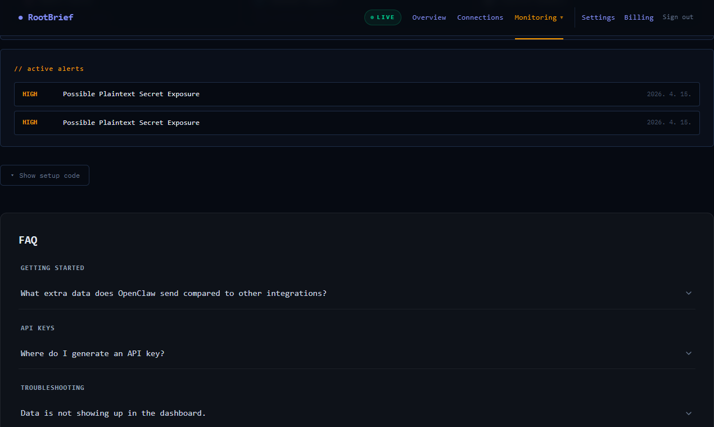Open the Overview page
The image size is (714, 427).
pos(429,17)
